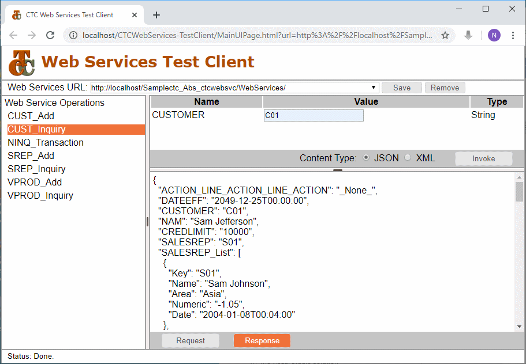The width and height of the screenshot is (526, 364).
Task: Select VPROD_Add operation
Action: pos(35,183)
